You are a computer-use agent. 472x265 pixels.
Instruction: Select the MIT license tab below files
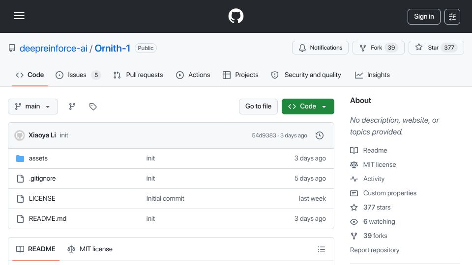[89, 249]
